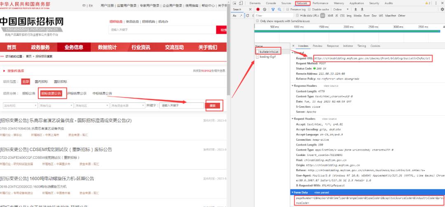
Task: Stop recording the network log
Action: [x=258, y=9]
